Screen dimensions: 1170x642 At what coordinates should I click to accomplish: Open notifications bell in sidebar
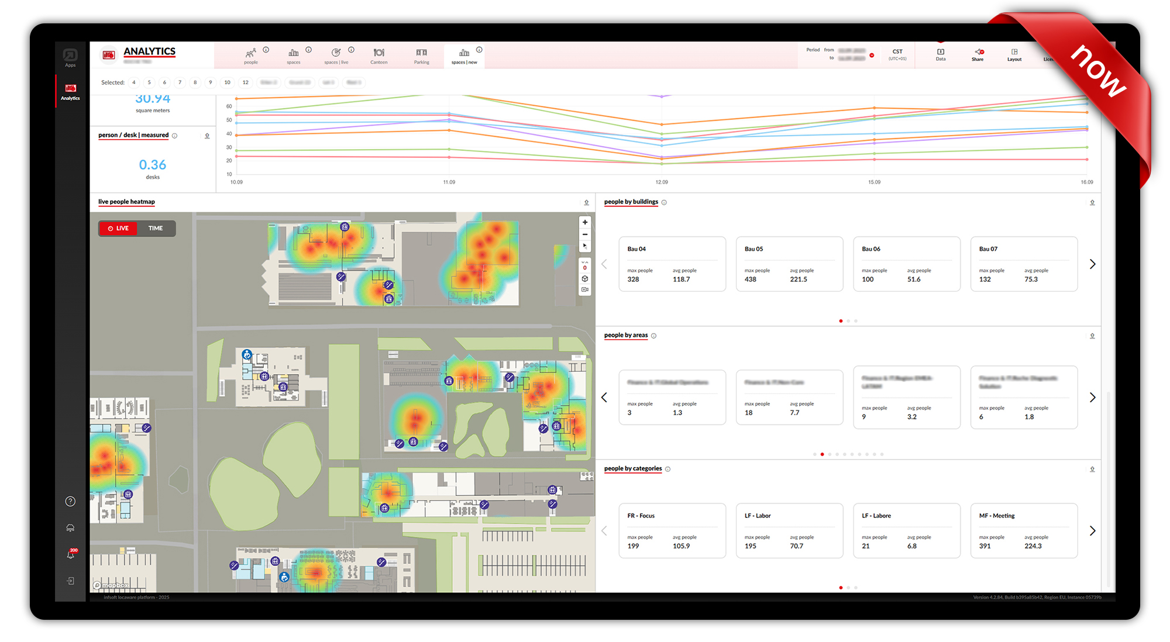click(70, 554)
